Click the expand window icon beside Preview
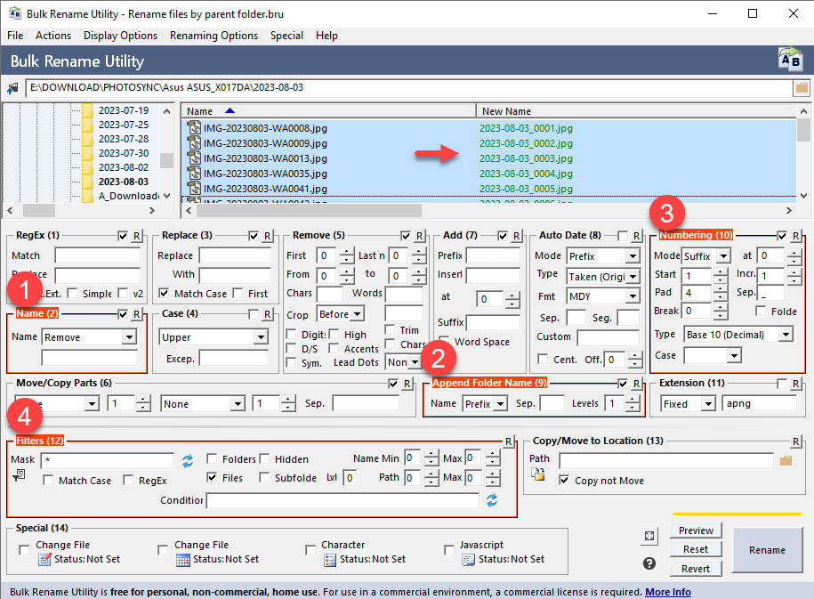Image resolution: width=814 pixels, height=599 pixels. click(x=649, y=536)
